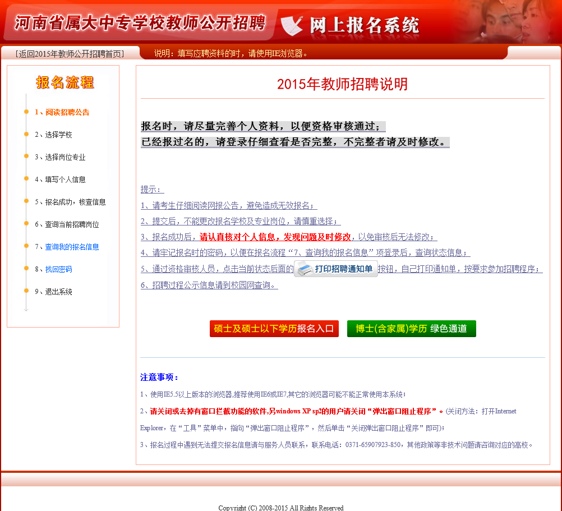The height and width of the screenshot is (511, 562).
Task: Select step 5、报名成功，核查信息
Action: (x=70, y=202)
